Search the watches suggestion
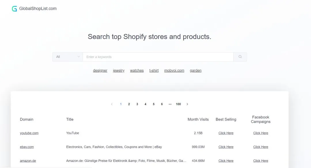 click(137, 70)
